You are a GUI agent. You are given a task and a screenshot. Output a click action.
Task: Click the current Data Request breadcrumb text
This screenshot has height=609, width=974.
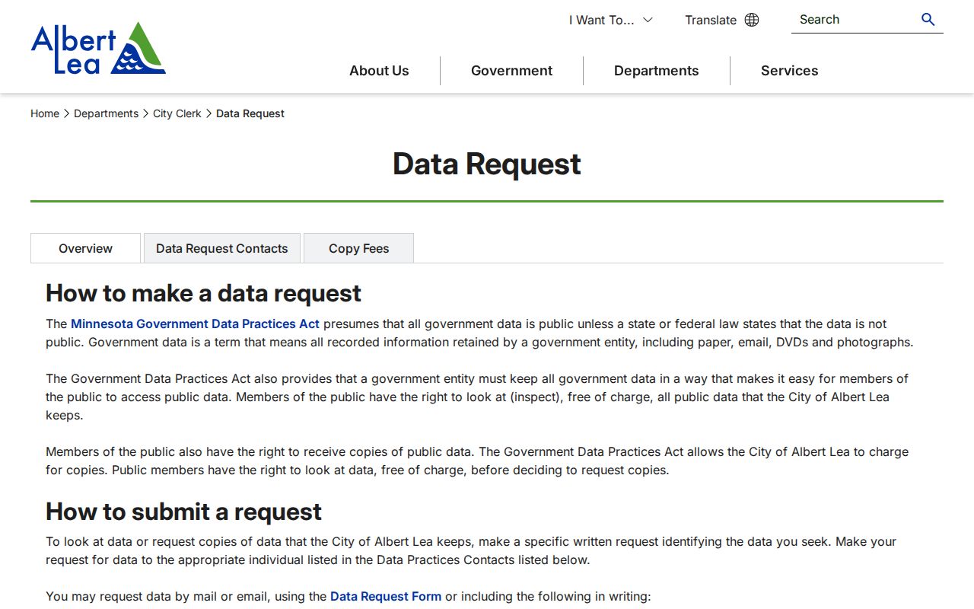[x=250, y=113]
